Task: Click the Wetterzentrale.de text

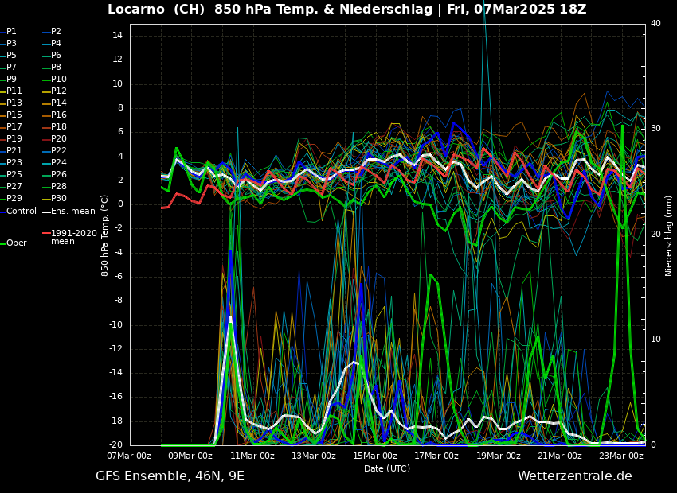Action: (574, 476)
